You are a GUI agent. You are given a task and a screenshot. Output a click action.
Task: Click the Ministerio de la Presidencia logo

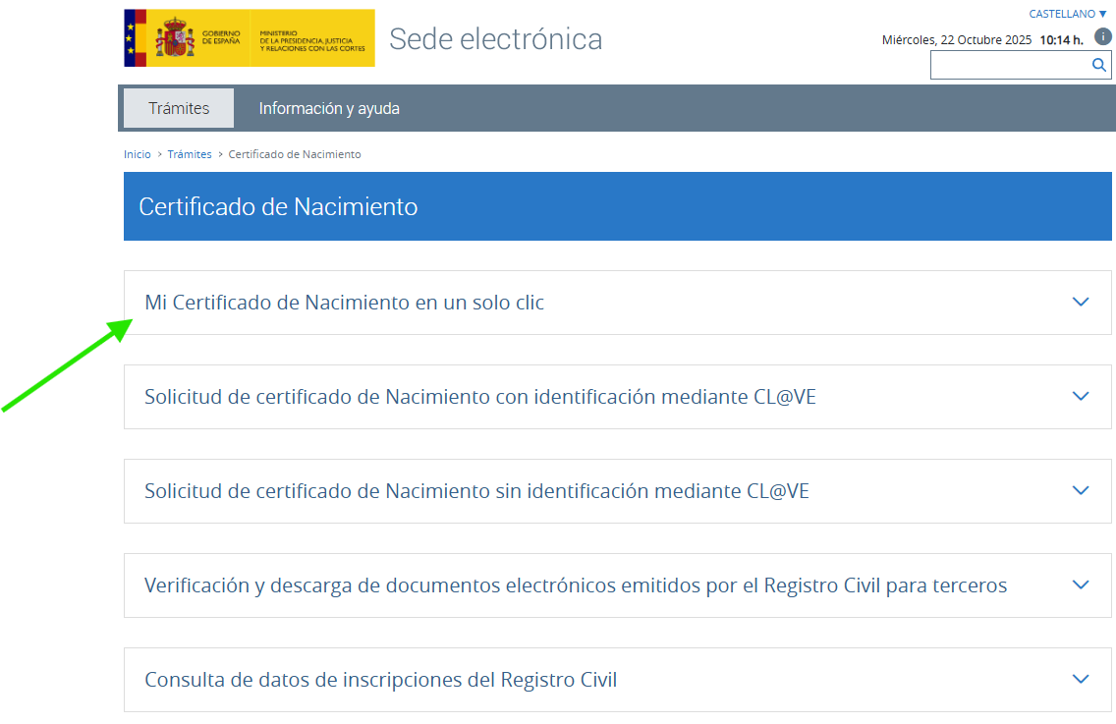click(312, 38)
